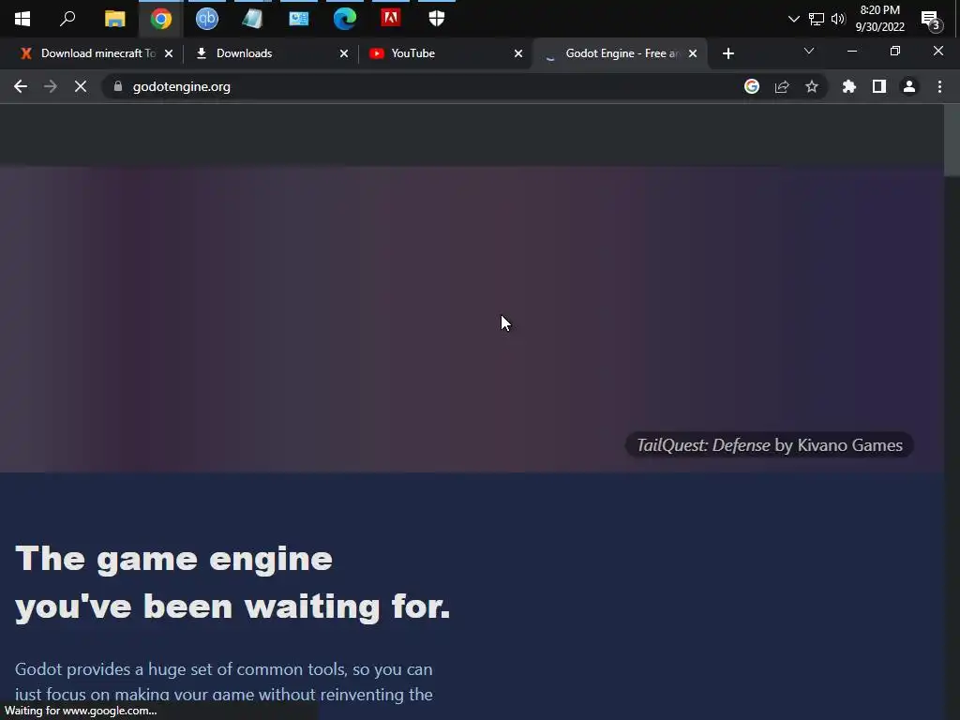
Task: Open the Chrome profile menu
Action: point(909,87)
